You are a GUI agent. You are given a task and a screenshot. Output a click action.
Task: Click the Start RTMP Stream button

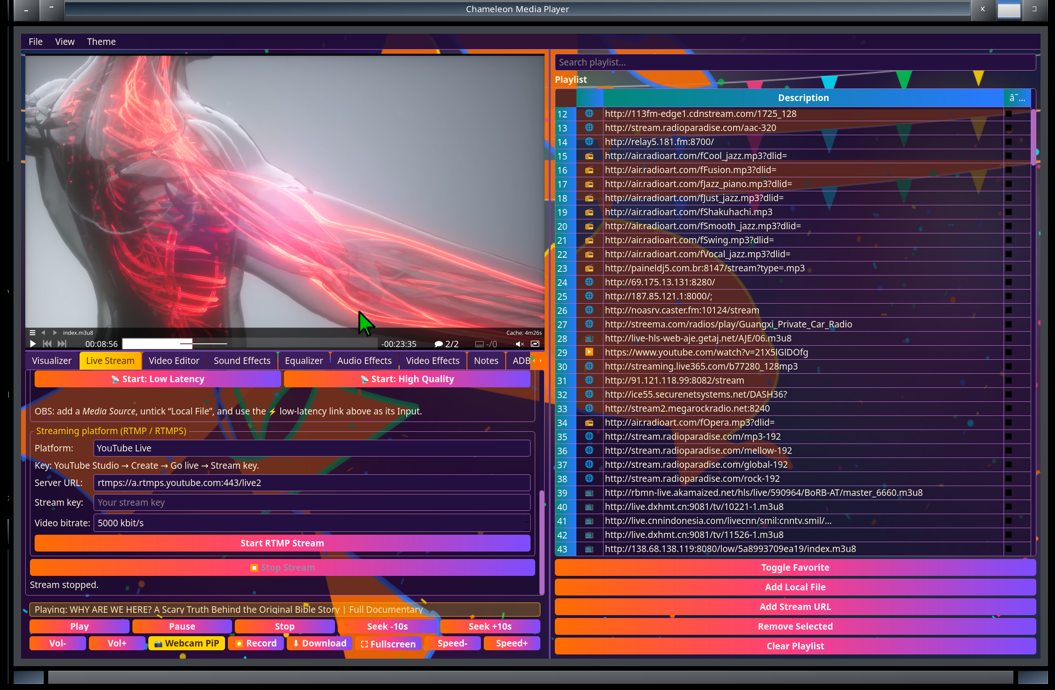pos(282,543)
